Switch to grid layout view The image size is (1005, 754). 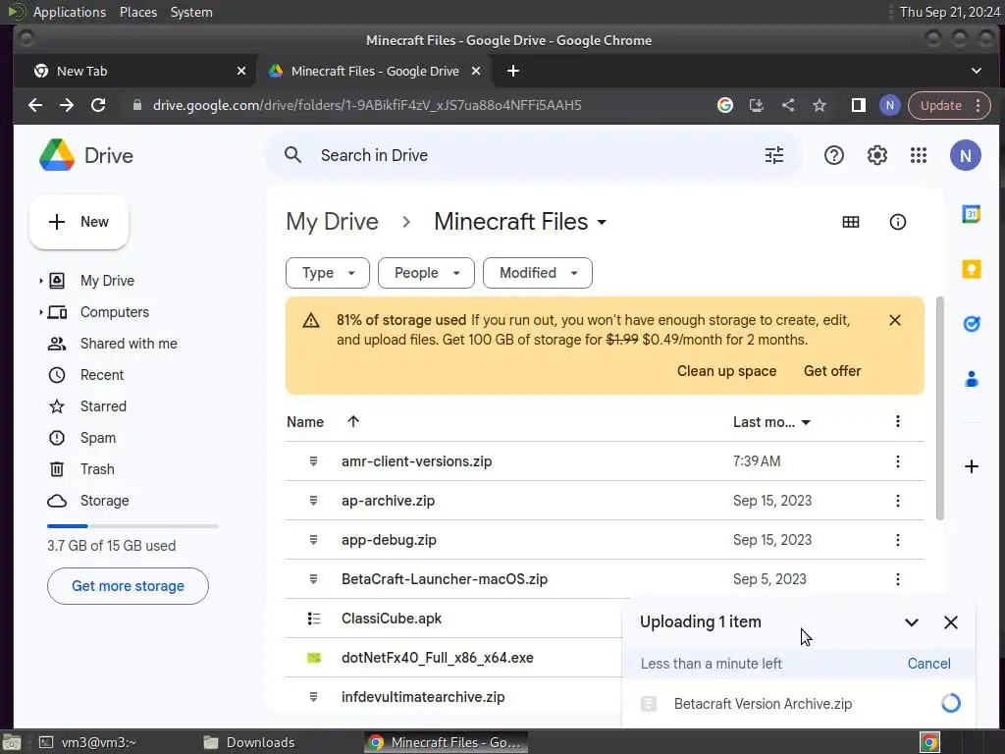(851, 222)
